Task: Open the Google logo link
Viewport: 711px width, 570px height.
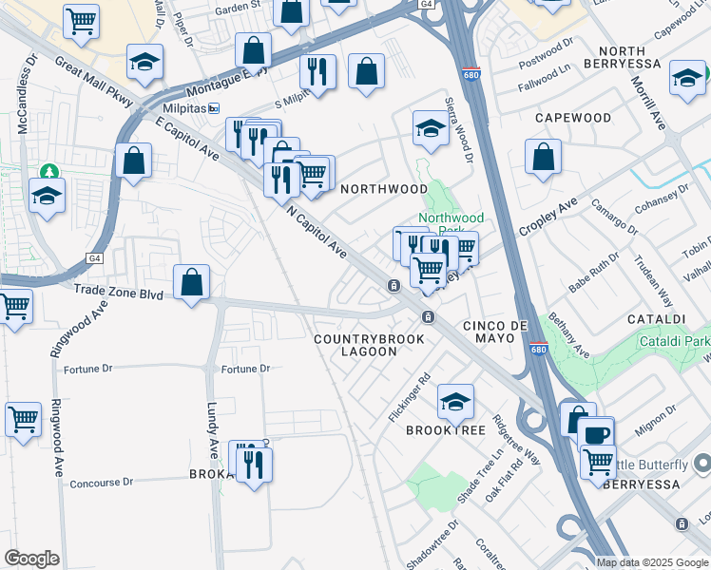Action: (x=31, y=559)
